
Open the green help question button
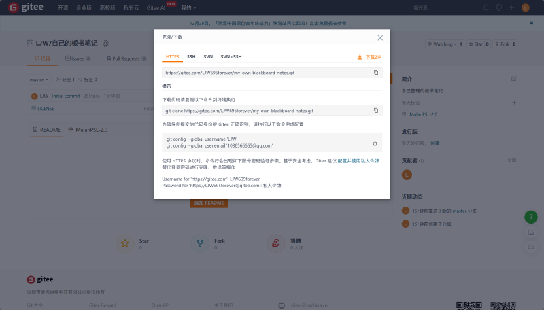coord(531,217)
